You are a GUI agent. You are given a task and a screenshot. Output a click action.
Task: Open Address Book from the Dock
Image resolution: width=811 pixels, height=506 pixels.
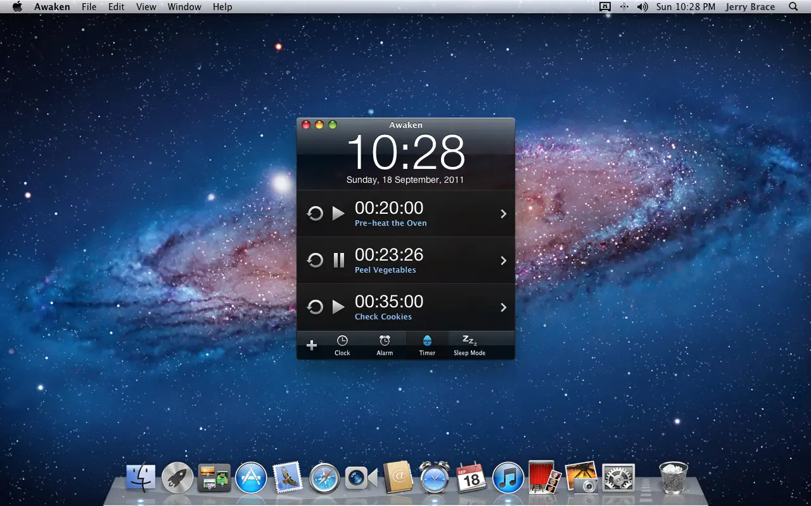(x=398, y=477)
